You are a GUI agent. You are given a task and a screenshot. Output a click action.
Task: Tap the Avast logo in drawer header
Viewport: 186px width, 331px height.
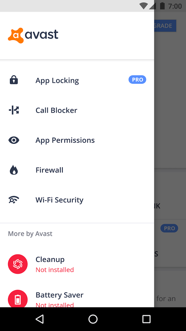click(33, 35)
